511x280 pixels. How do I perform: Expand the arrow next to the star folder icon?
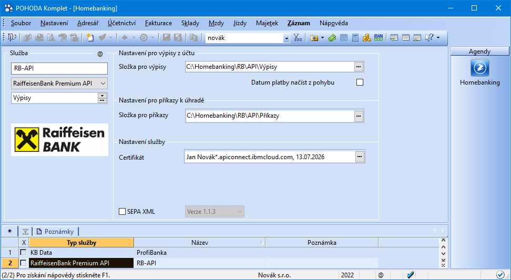point(323,38)
